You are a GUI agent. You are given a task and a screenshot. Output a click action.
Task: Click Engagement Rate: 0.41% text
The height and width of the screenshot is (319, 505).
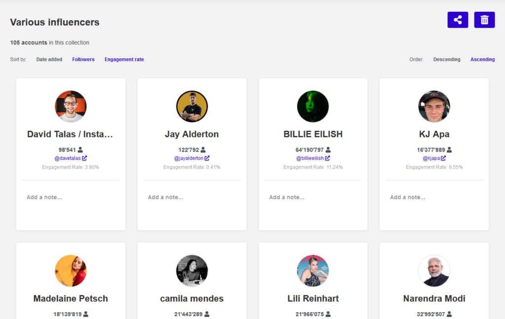[x=192, y=167]
